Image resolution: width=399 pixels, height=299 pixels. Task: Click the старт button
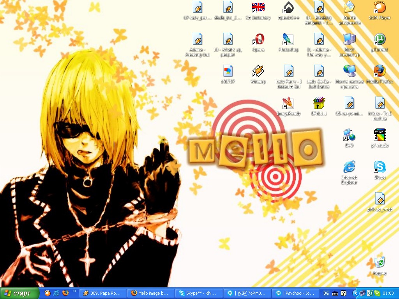[x=19, y=294]
